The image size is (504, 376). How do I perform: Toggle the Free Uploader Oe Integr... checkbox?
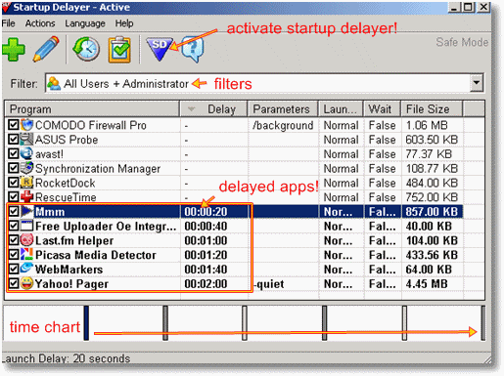point(14,226)
